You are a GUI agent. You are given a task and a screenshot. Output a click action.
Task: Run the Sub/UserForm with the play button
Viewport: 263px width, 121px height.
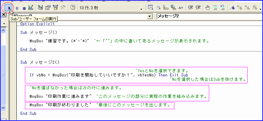9,8
